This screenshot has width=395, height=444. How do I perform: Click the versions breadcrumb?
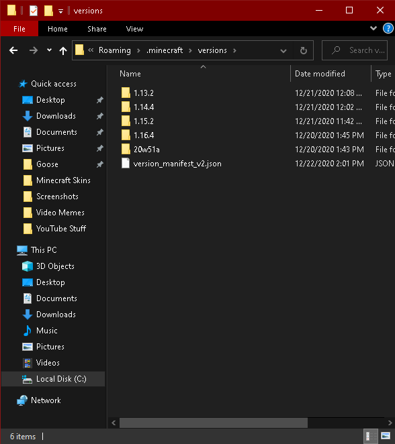click(x=212, y=50)
